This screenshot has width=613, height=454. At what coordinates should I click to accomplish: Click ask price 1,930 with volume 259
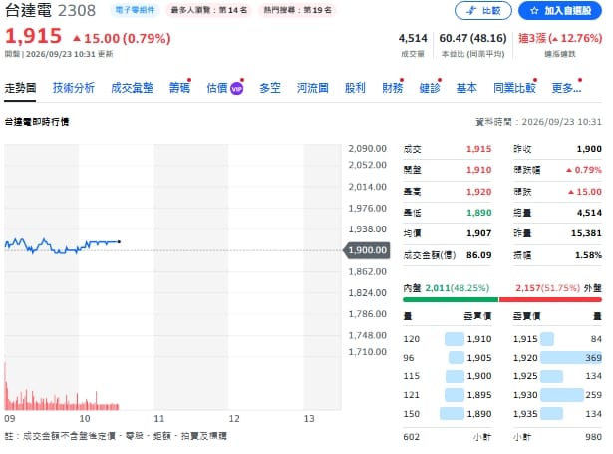coord(557,395)
